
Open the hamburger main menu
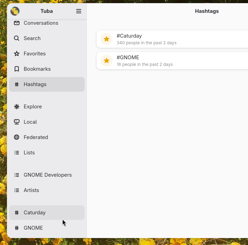79,11
